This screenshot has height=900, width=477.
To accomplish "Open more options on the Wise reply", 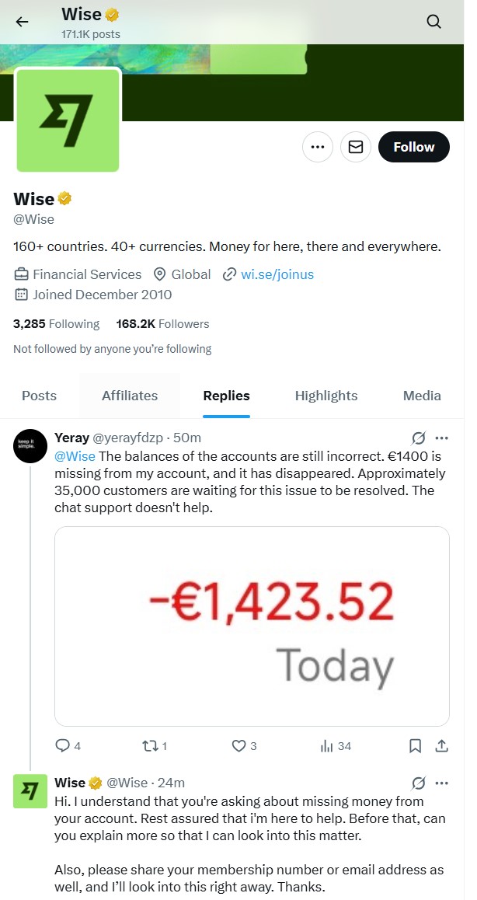I will tap(441, 783).
